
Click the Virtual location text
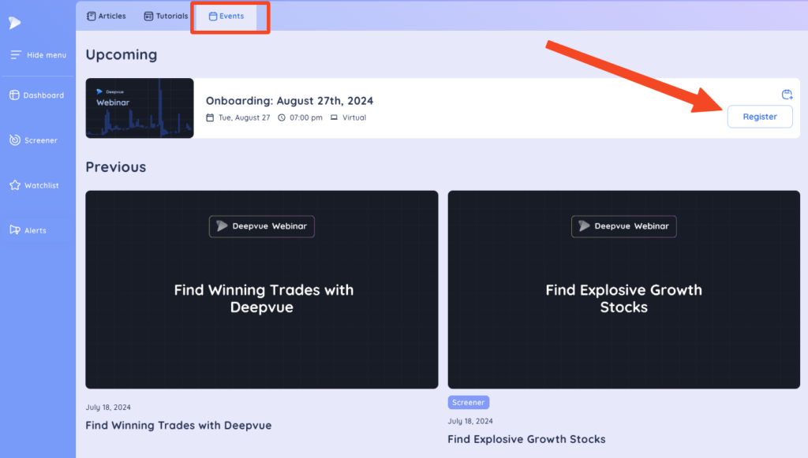(x=354, y=117)
